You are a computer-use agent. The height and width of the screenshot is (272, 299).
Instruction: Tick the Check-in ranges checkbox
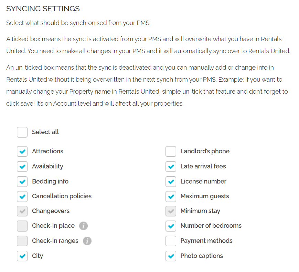click(x=22, y=241)
